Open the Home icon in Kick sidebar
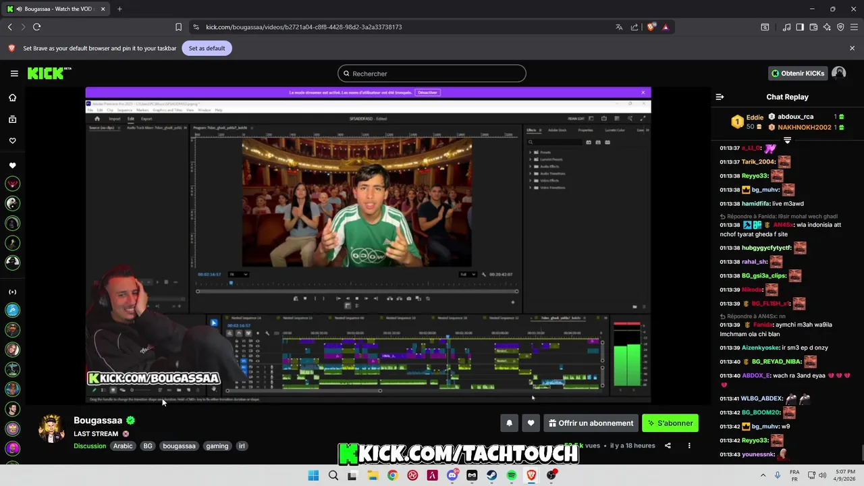 coord(12,98)
